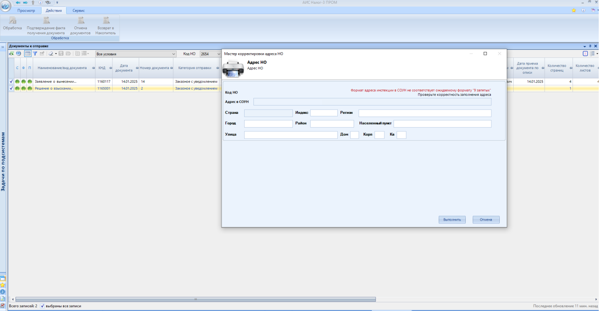Image resolution: width=600 pixels, height=311 pixels.
Task: Open the 'Сервис' ribbon tab
Action: (78, 10)
